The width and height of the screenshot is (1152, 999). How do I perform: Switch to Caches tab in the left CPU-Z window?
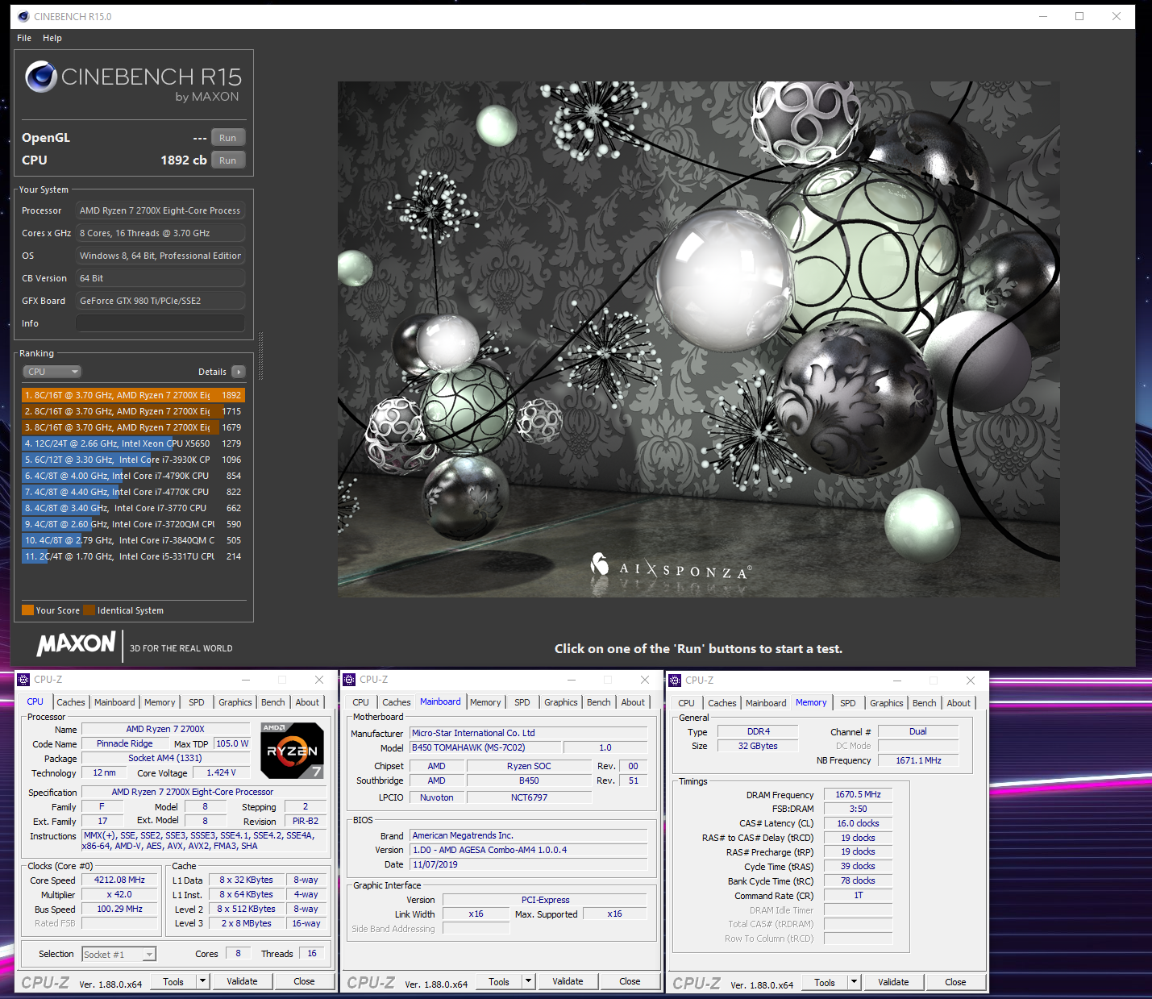click(71, 702)
